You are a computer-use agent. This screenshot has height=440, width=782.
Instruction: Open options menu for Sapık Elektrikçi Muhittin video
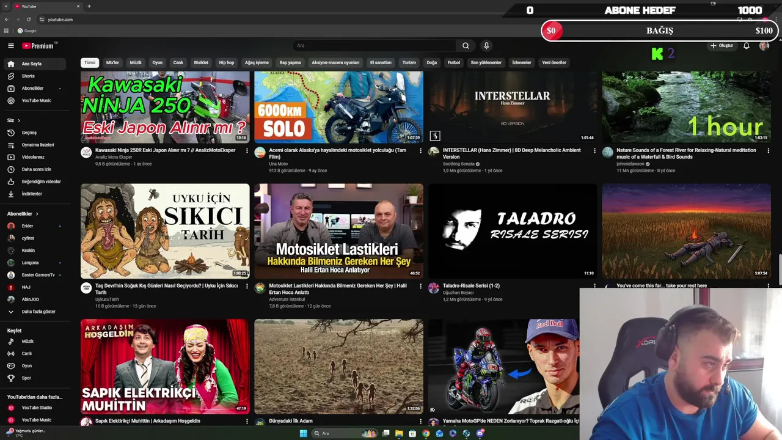pos(247,421)
